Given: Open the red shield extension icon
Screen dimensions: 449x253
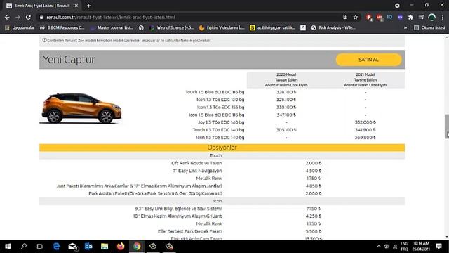Looking at the screenshot, I should pyautogui.click(x=369, y=18).
